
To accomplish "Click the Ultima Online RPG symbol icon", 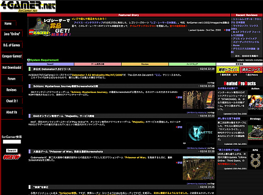I will (x=255, y=161).
